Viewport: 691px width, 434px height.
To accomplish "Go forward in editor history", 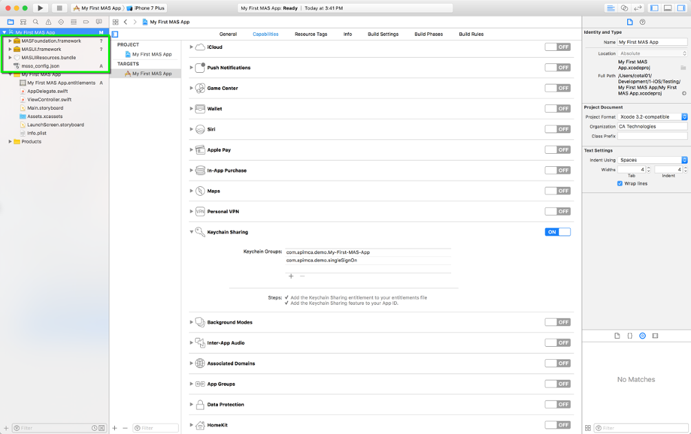I will coord(135,21).
